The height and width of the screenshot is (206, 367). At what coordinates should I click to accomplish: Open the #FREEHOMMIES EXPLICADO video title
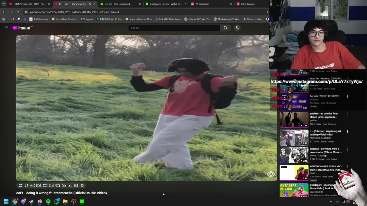[x=325, y=168]
